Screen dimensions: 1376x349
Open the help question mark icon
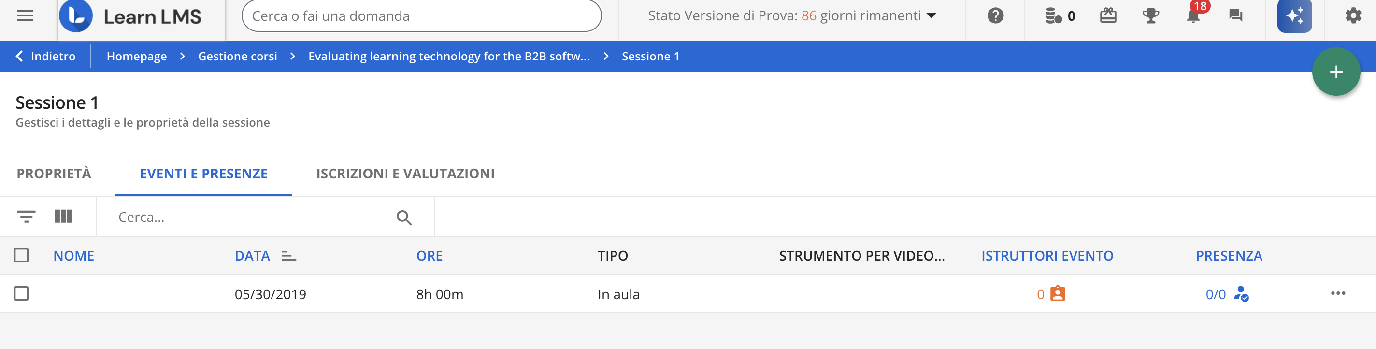coord(995,16)
